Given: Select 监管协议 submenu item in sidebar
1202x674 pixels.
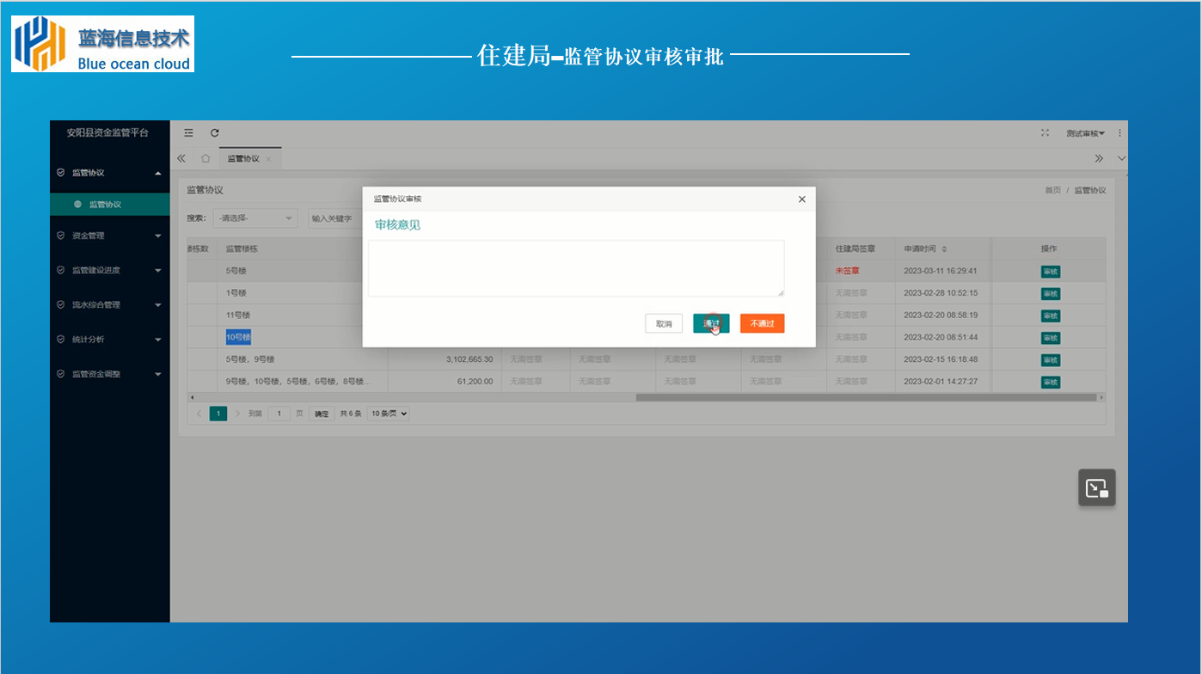Looking at the screenshot, I should (109, 204).
